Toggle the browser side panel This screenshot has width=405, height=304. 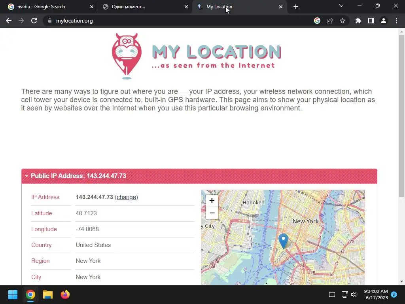coord(371,21)
